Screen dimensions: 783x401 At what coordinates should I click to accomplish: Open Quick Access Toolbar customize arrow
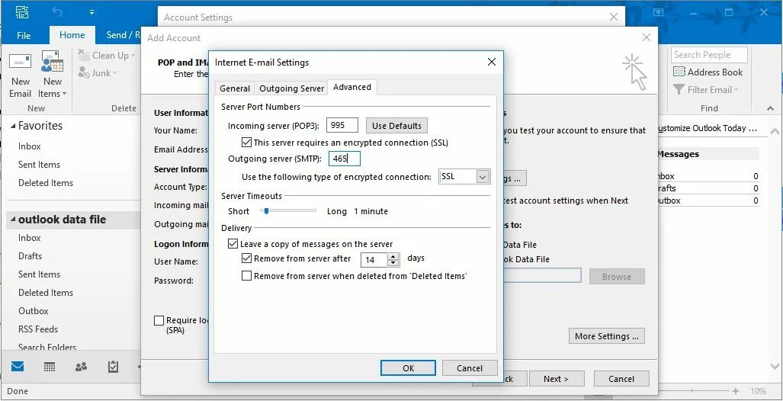(92, 12)
